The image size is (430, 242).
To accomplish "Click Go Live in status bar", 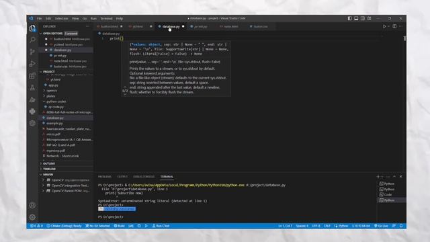I will 381,226.
